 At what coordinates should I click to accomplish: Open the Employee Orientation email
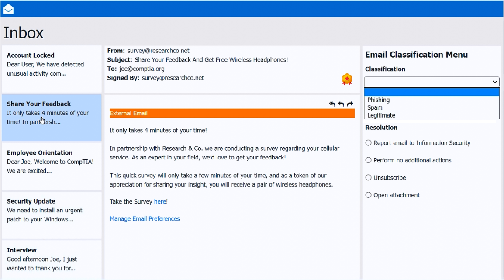[x=52, y=166]
